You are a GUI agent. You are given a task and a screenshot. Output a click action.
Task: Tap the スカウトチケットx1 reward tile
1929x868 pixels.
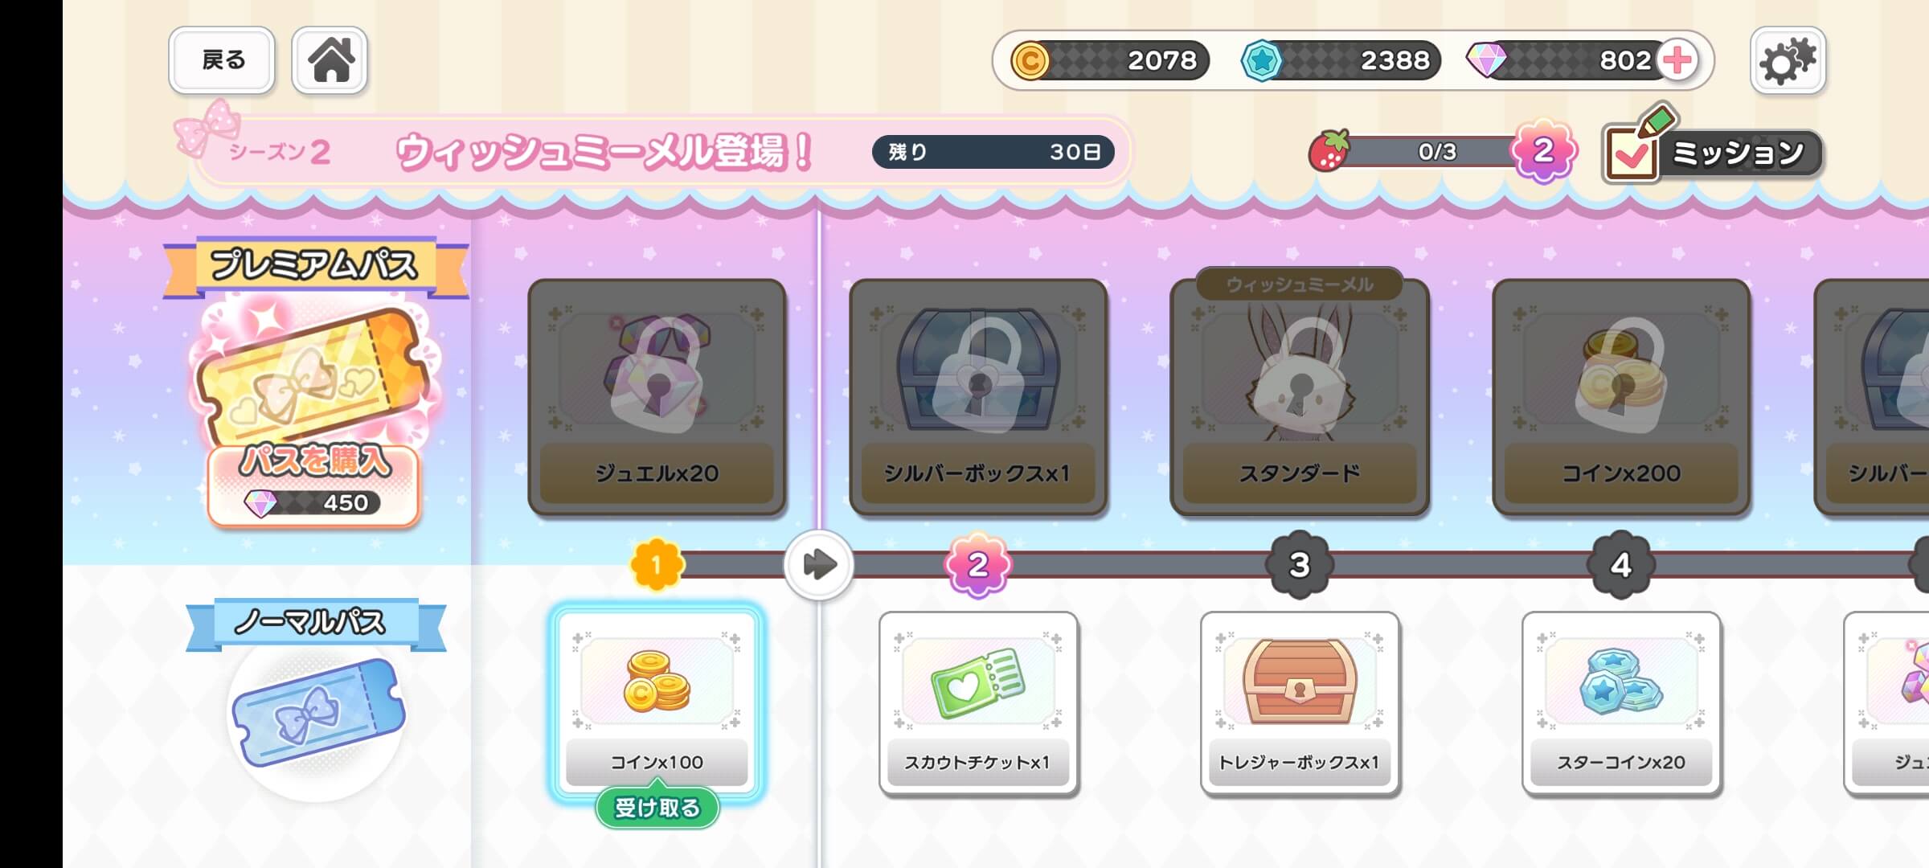tap(978, 703)
